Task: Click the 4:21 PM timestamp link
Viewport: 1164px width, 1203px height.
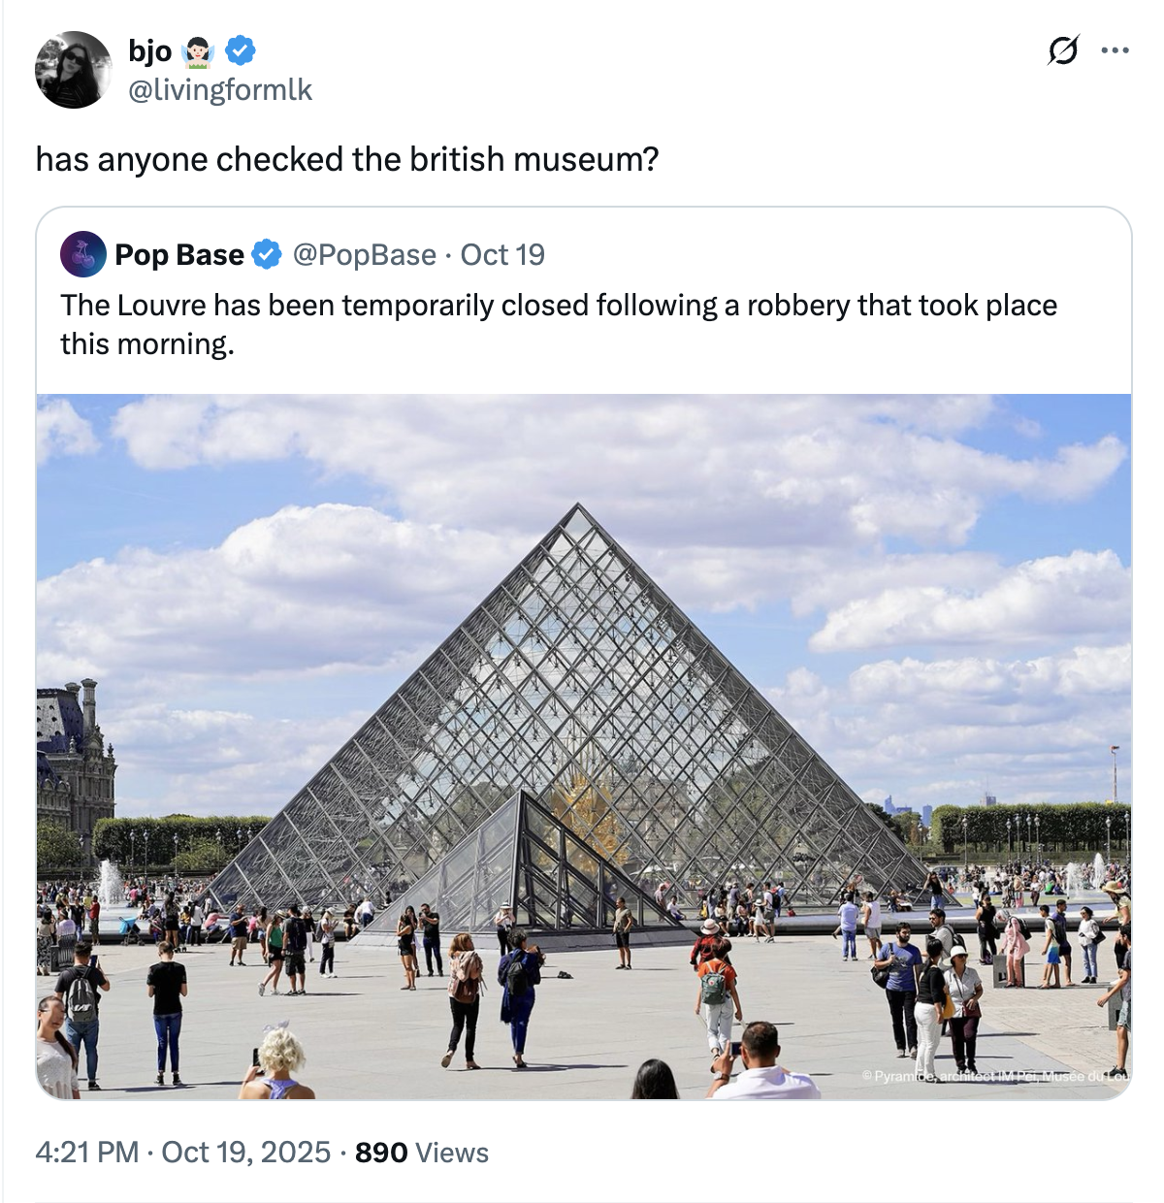Action: click(87, 1152)
